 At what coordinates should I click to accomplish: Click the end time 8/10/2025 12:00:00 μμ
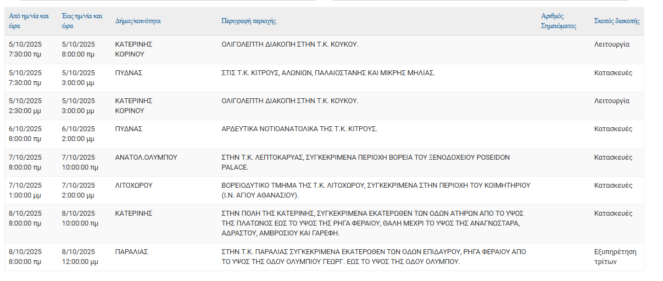[x=80, y=257]
